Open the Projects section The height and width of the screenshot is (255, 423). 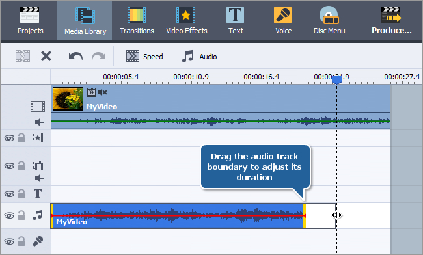coord(30,20)
